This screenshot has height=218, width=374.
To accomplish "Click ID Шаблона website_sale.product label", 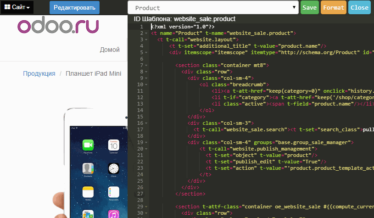I will (184, 19).
